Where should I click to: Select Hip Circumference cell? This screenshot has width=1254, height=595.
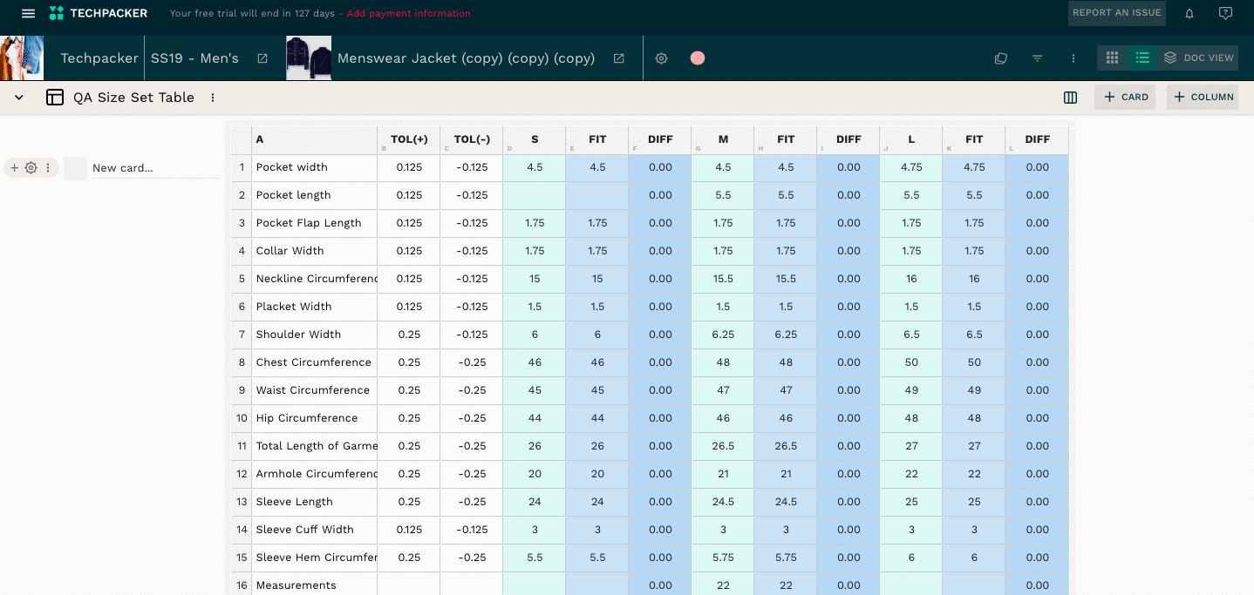click(x=314, y=418)
